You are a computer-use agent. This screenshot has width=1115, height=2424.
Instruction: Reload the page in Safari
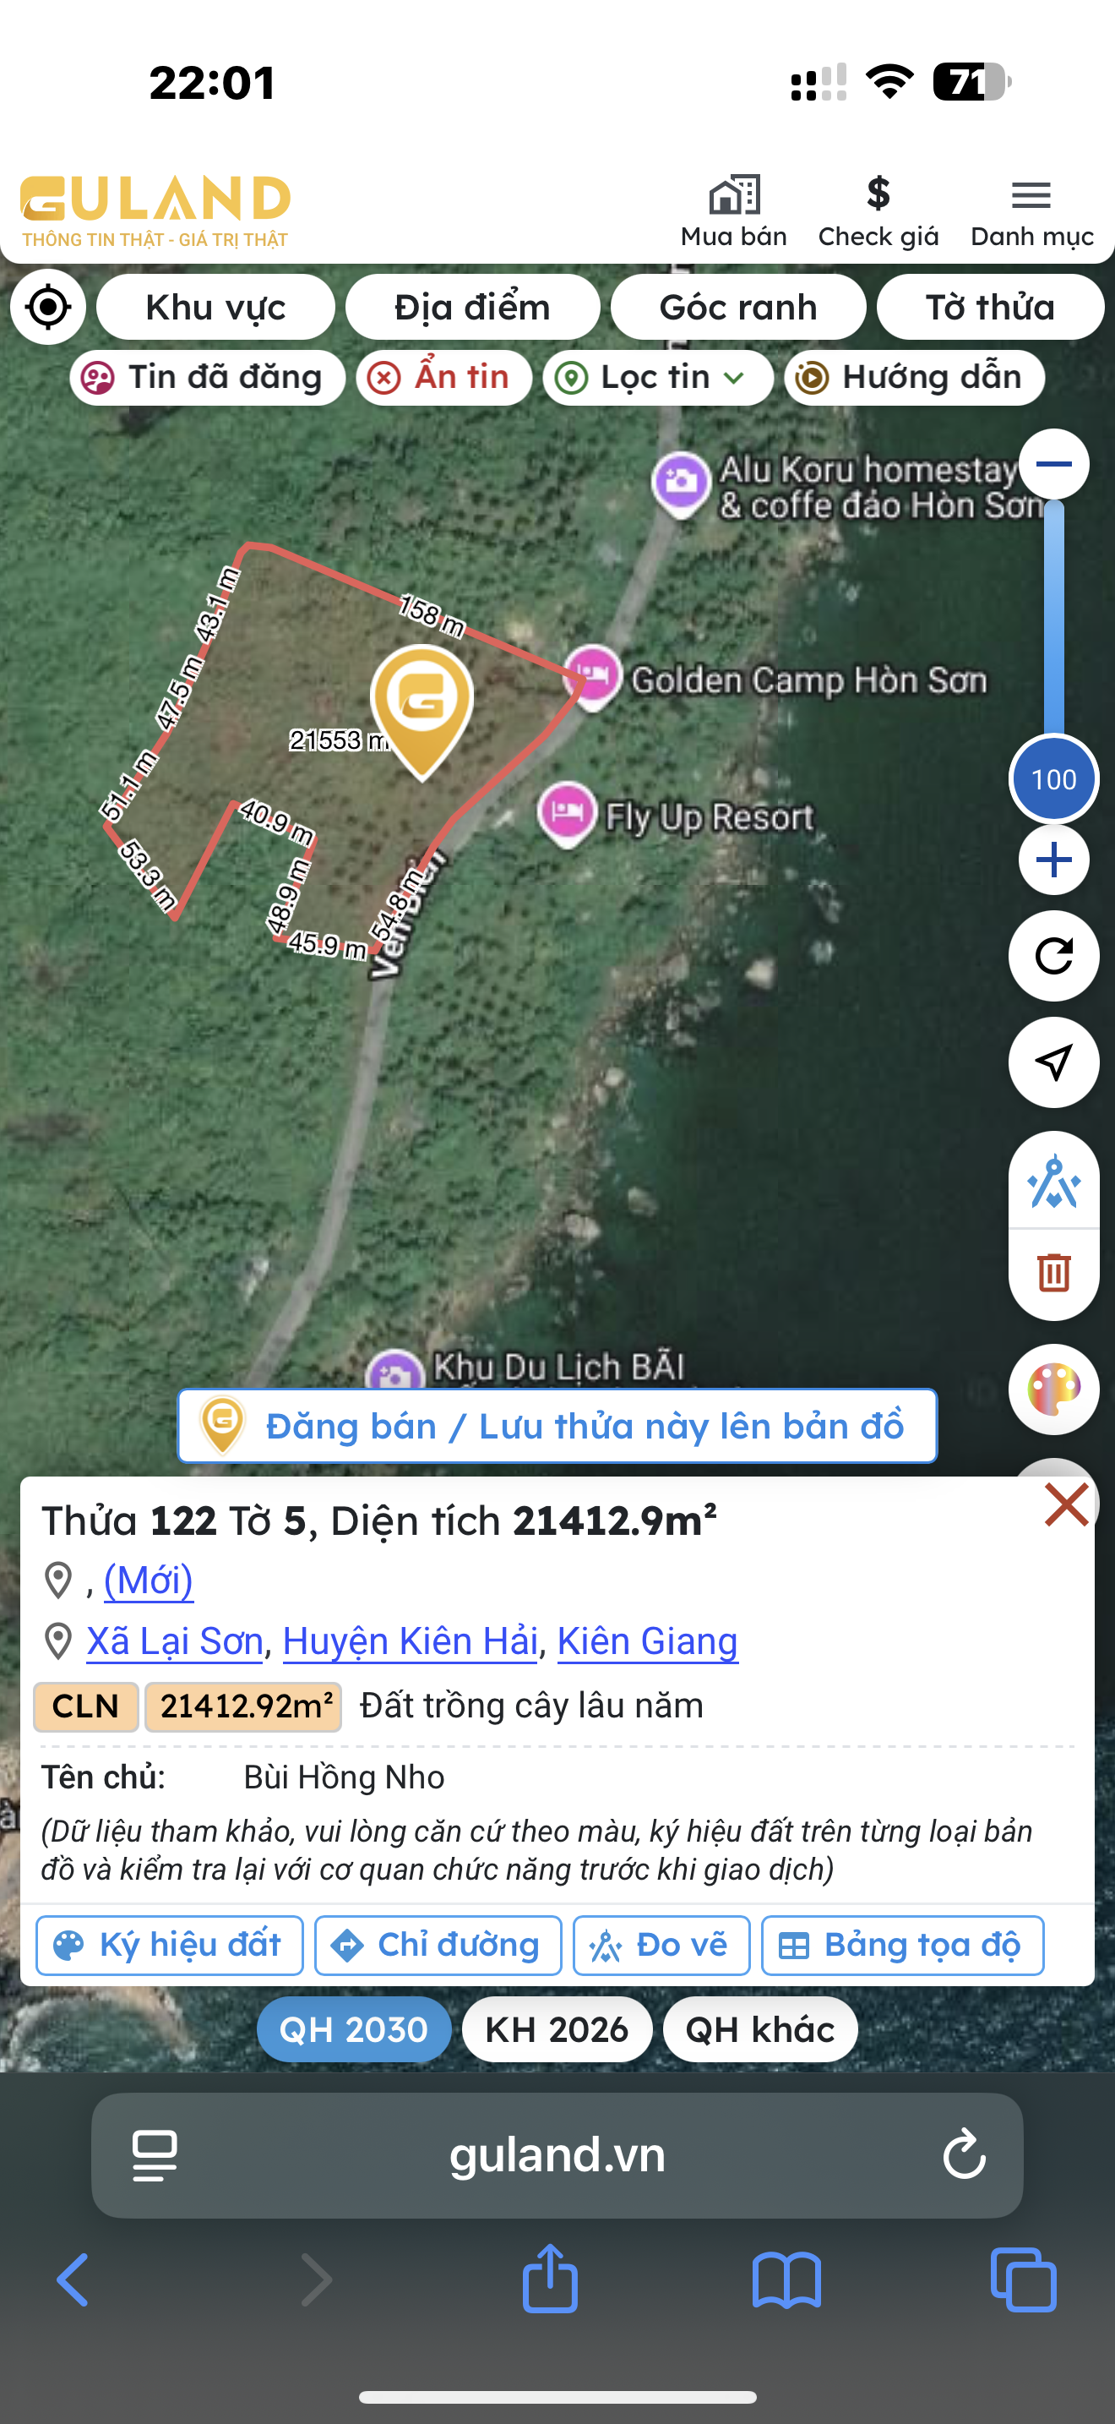point(965,2155)
